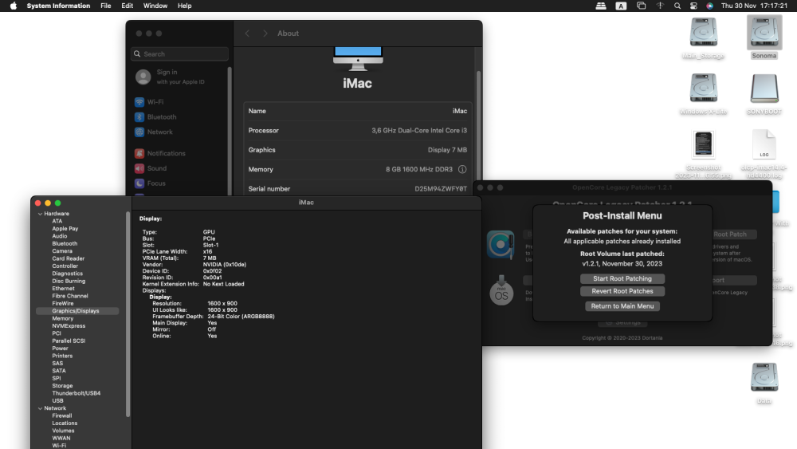Click the Wi-Fi icon in System Settings sidebar
The width and height of the screenshot is (797, 449).
[139, 102]
